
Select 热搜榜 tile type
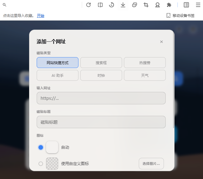pos(145,63)
